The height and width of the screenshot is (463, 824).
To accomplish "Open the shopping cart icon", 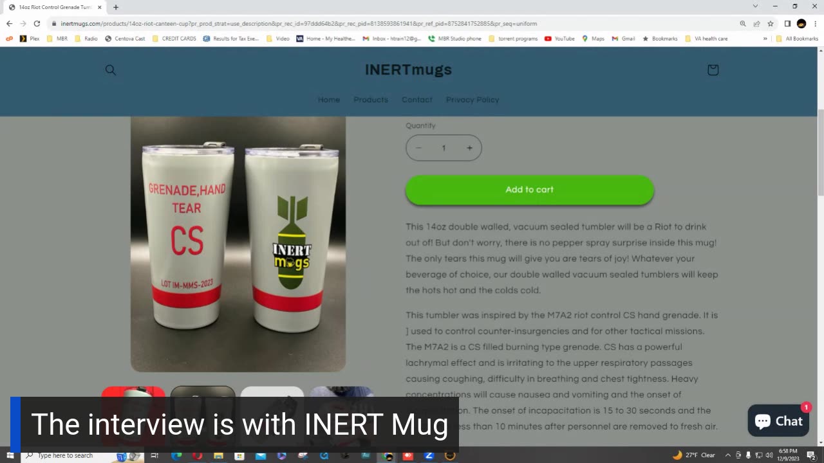I will (713, 70).
